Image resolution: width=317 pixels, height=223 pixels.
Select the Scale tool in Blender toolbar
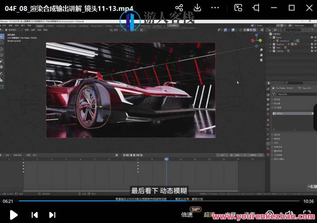pyautogui.click(x=2, y=61)
